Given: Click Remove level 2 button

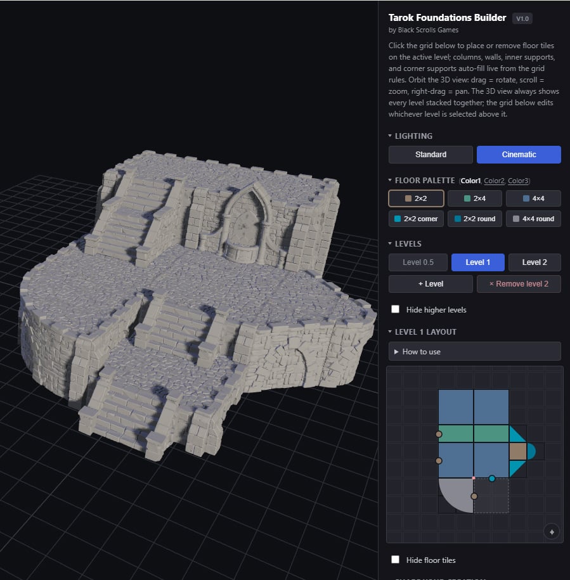Looking at the screenshot, I should point(519,284).
